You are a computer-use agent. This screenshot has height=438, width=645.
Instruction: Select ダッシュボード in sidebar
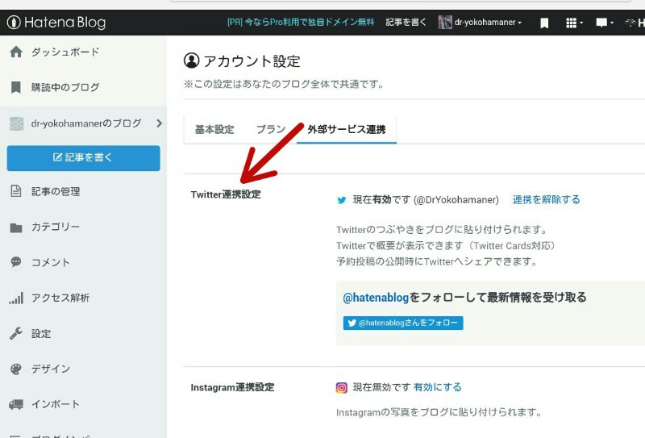pos(65,52)
